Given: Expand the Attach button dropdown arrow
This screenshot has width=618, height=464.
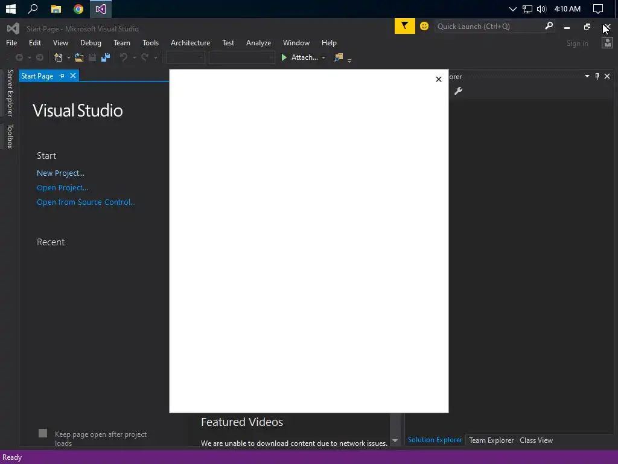Looking at the screenshot, I should coord(323,57).
